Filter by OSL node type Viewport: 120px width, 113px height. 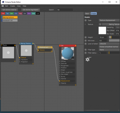(x=16, y=13)
